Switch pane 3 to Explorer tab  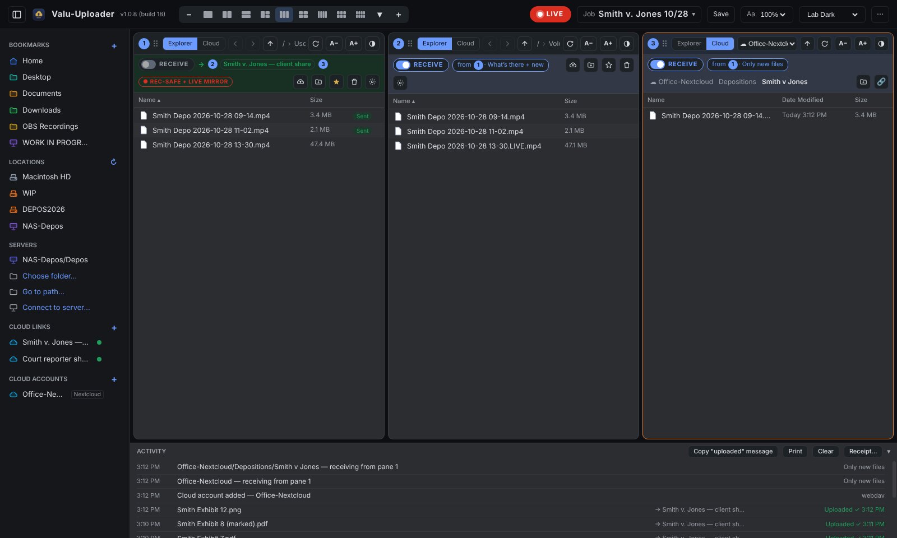[689, 44]
